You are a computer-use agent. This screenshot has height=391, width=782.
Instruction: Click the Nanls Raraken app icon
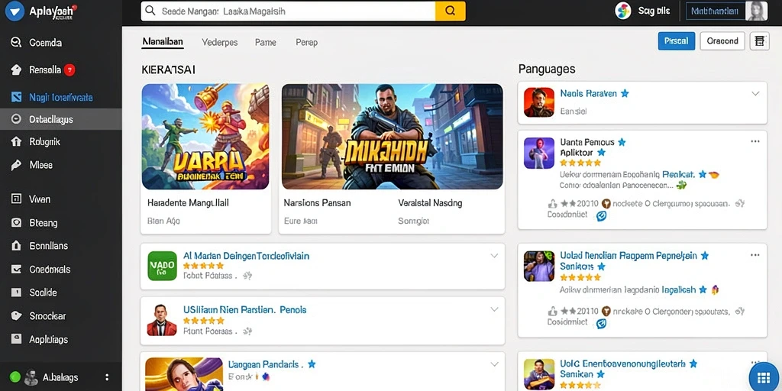coord(539,102)
